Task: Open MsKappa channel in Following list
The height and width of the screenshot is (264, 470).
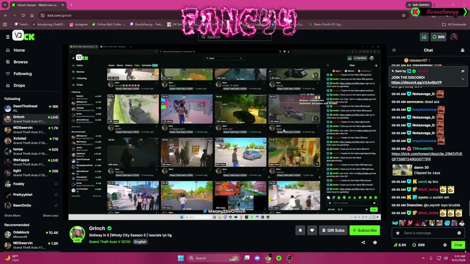Action: click(x=31, y=162)
